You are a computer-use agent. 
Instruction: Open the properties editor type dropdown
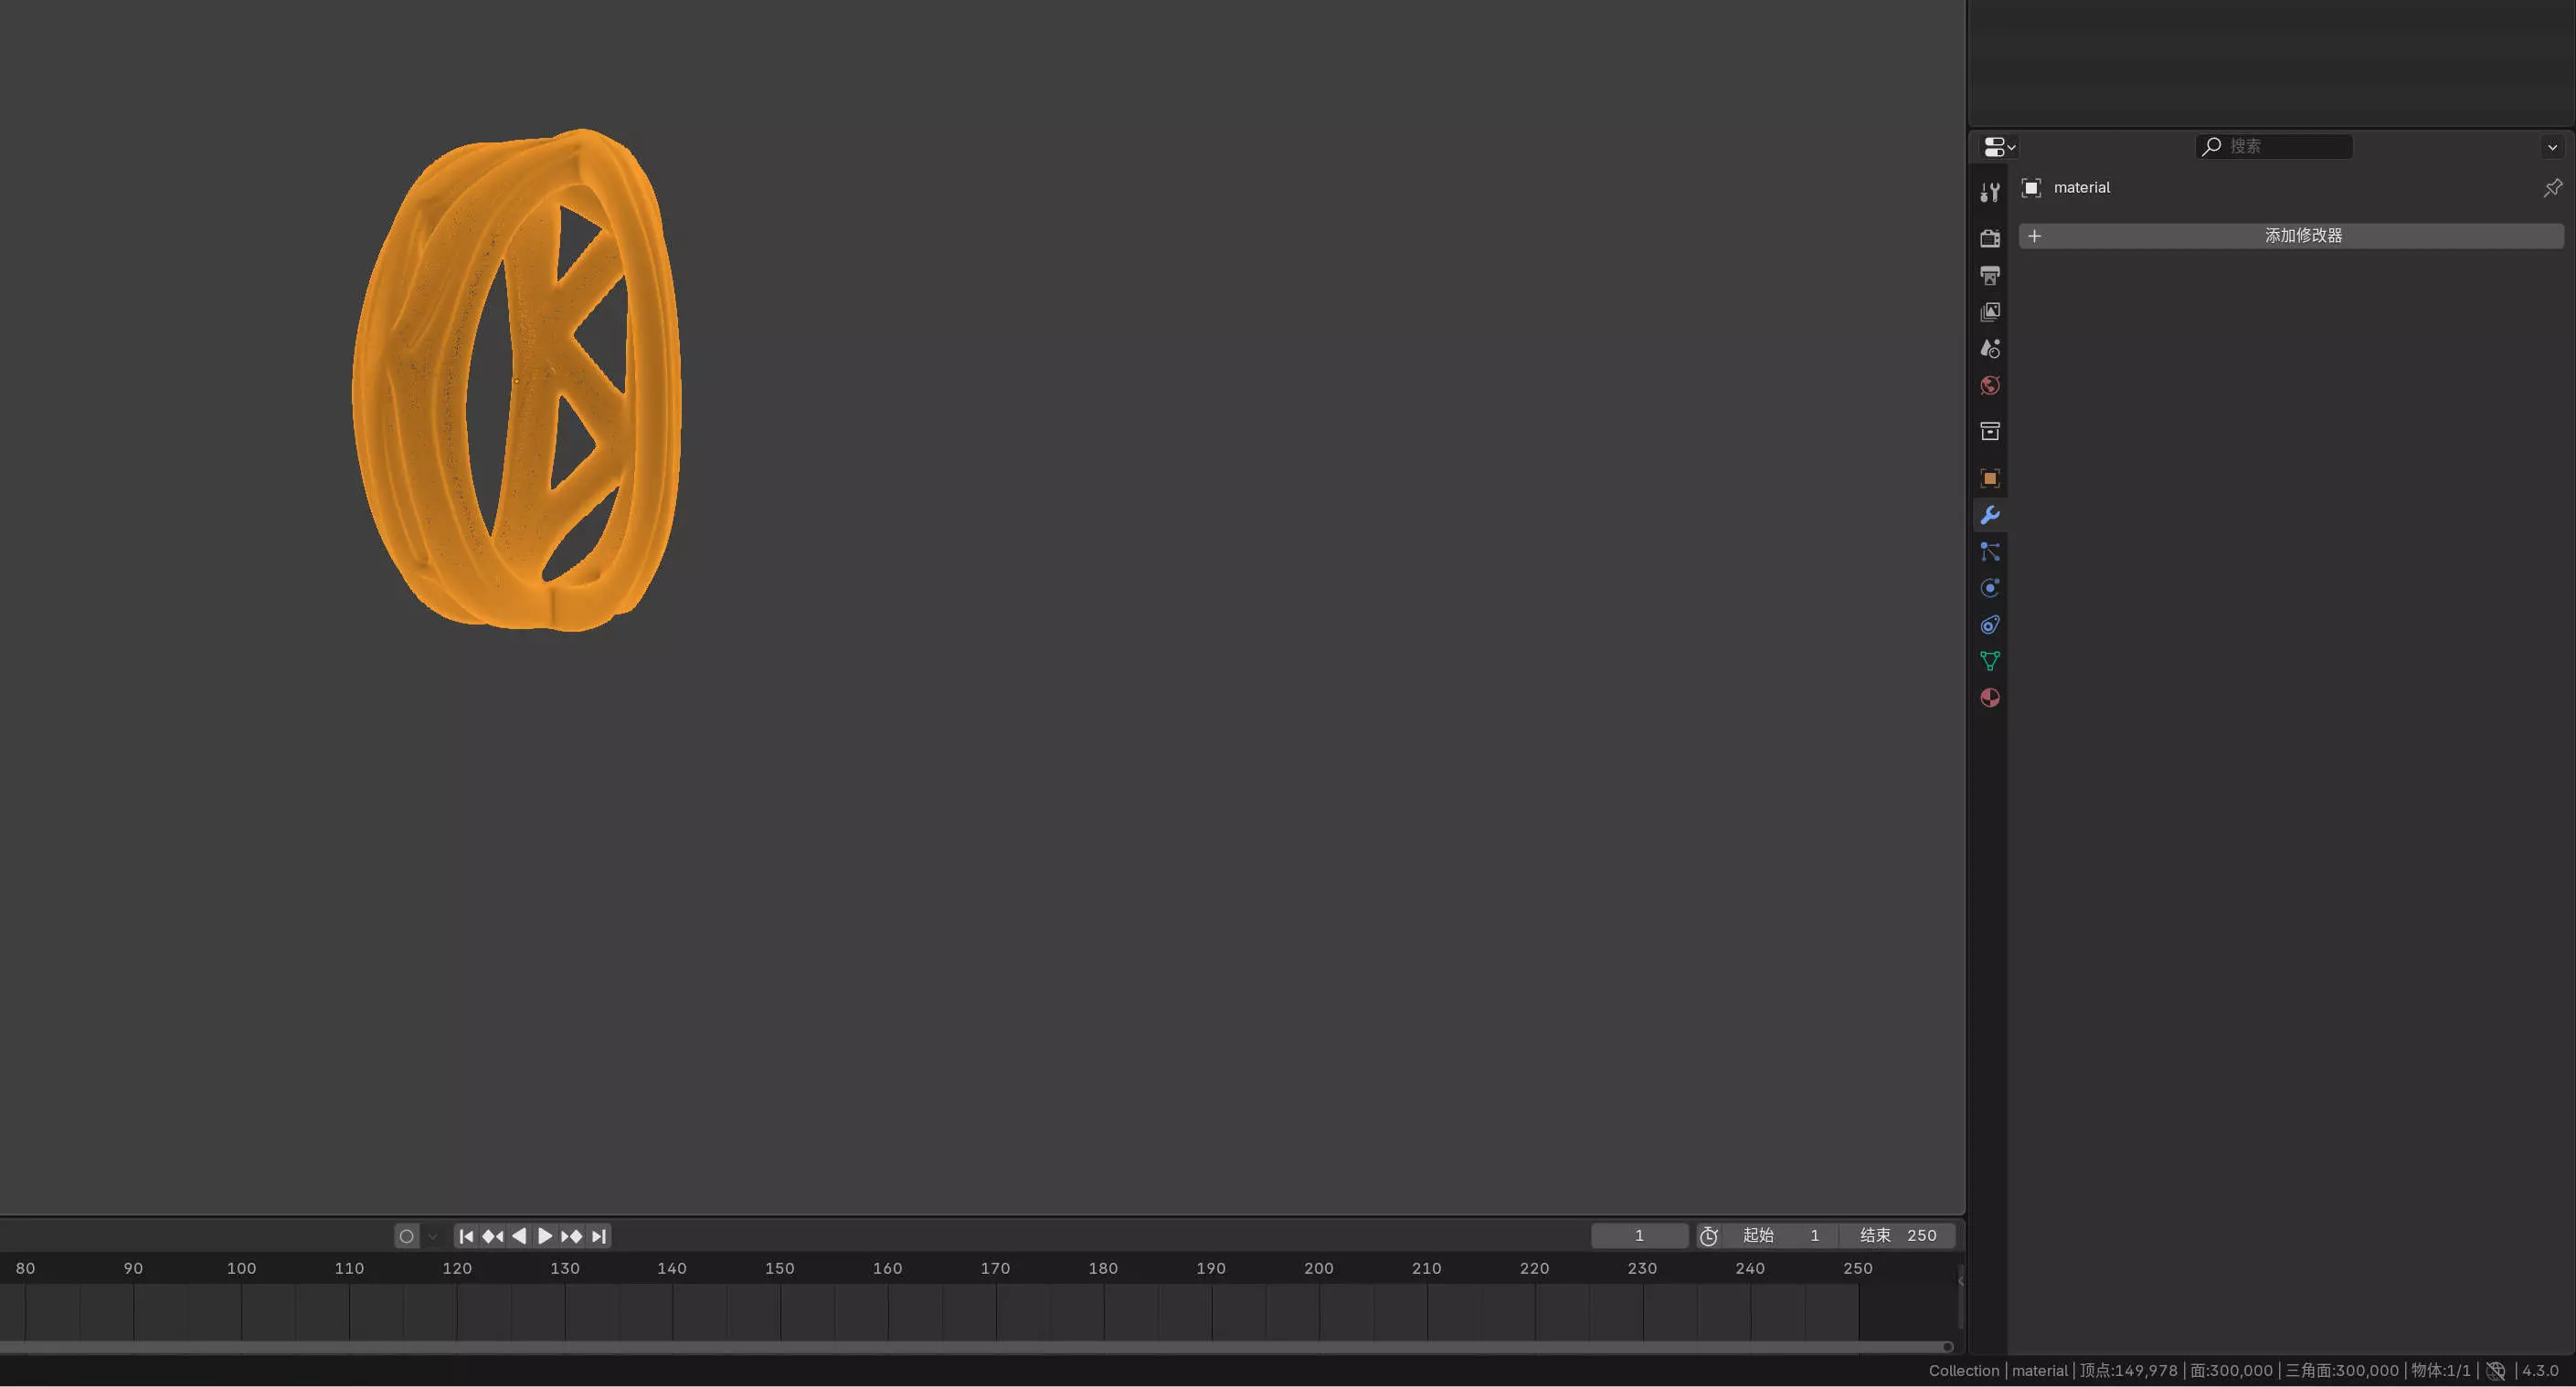tap(1999, 147)
